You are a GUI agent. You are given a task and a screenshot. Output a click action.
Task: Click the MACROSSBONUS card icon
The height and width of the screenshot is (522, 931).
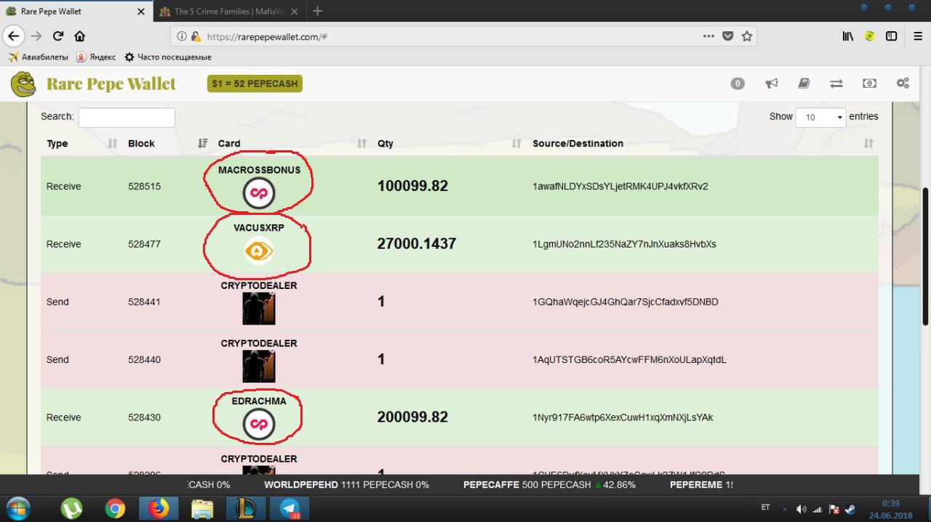[259, 193]
